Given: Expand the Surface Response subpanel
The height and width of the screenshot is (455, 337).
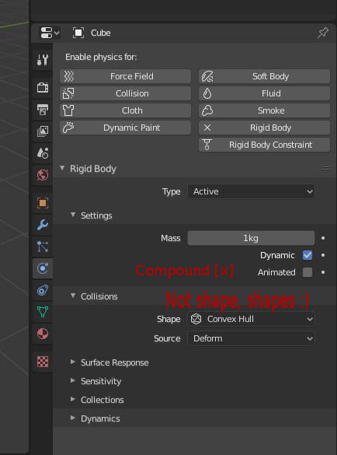Looking at the screenshot, I should 73,362.
